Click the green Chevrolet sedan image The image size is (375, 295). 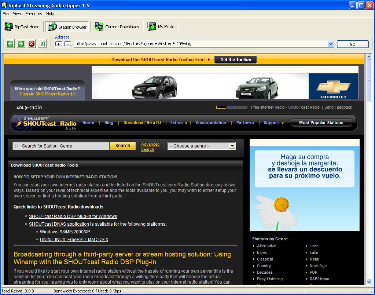[x=257, y=88]
